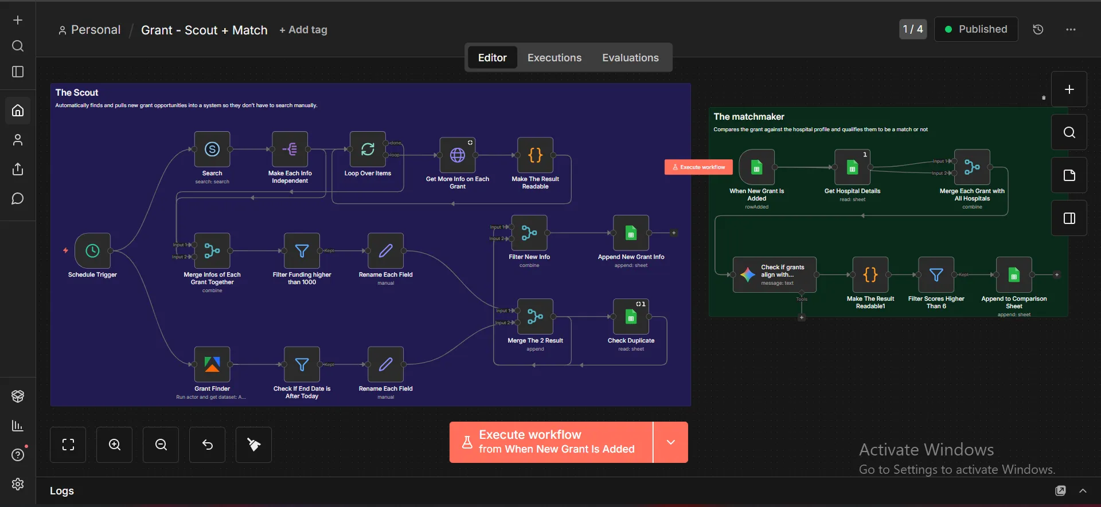Switch to the Evaluations tab
Viewport: 1101px width, 507px height.
[630, 57]
